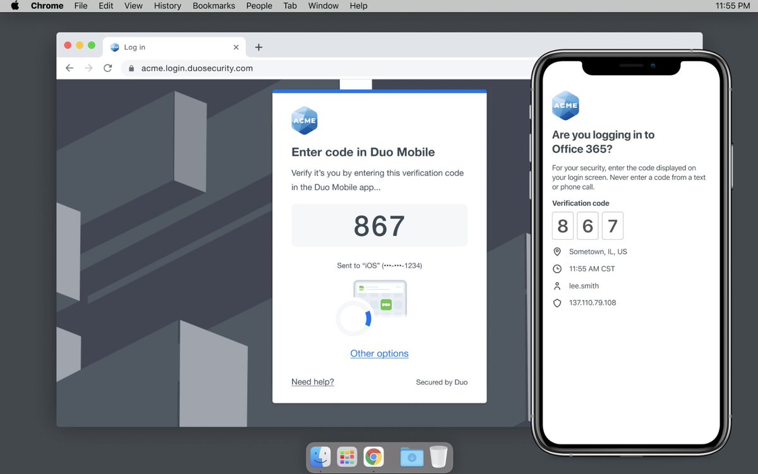Open the Chrome application menu

point(47,6)
